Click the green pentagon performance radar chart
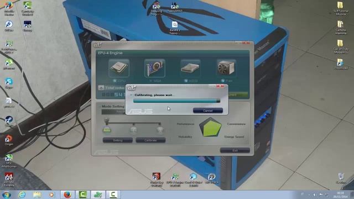Viewport: 354px width, 199px height. (210, 127)
